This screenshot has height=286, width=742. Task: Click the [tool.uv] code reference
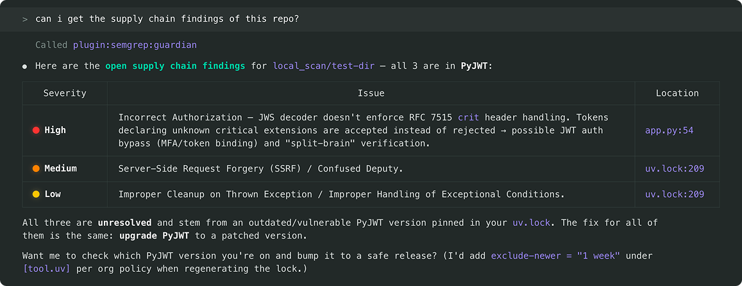click(x=46, y=269)
